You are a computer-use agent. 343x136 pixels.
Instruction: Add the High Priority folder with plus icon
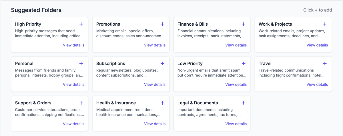point(81,24)
